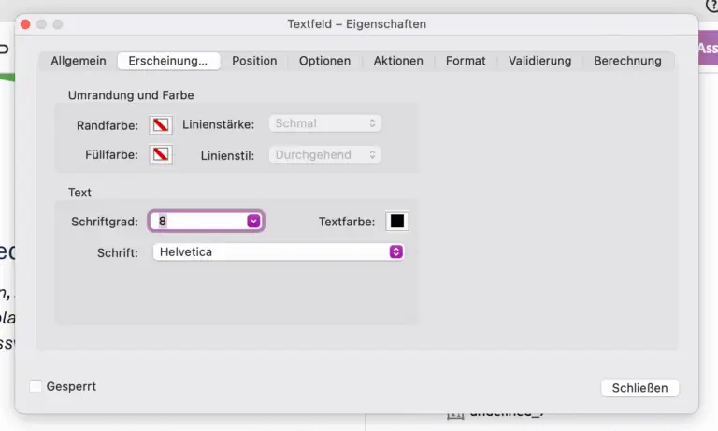This screenshot has height=431, width=718.
Task: Switch to the Position tab
Action: click(254, 61)
